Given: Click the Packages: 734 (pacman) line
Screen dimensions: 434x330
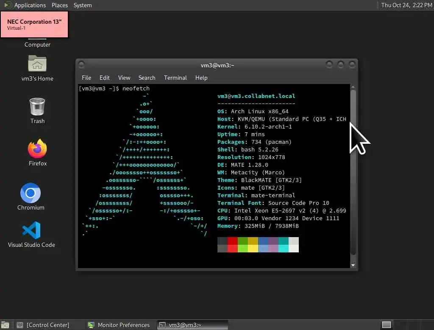Looking at the screenshot, I should tap(254, 142).
